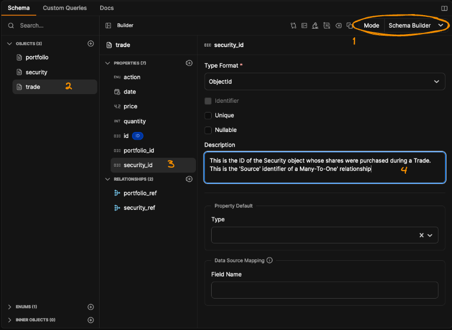Viewport: 452px width, 330px height.
Task: Click the Field Name input field
Action: (324, 290)
